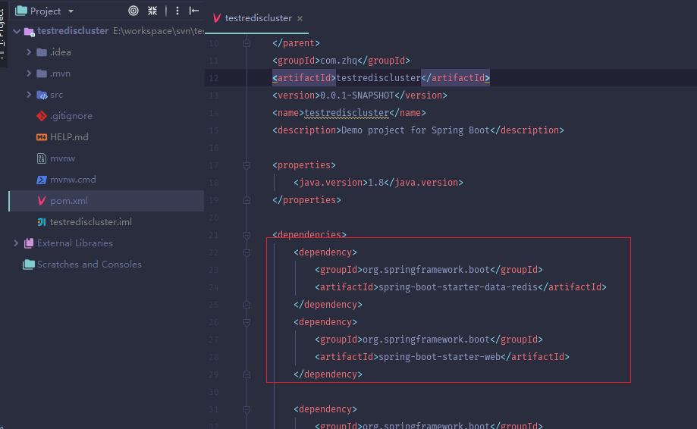Click the .idea folder icon

click(x=42, y=52)
